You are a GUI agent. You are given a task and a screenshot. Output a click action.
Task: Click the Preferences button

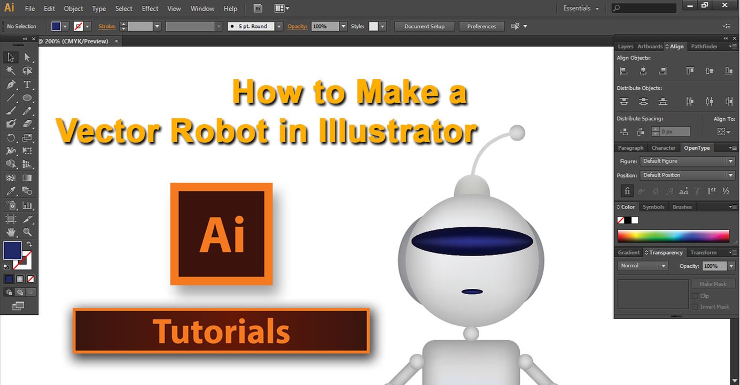tap(481, 26)
